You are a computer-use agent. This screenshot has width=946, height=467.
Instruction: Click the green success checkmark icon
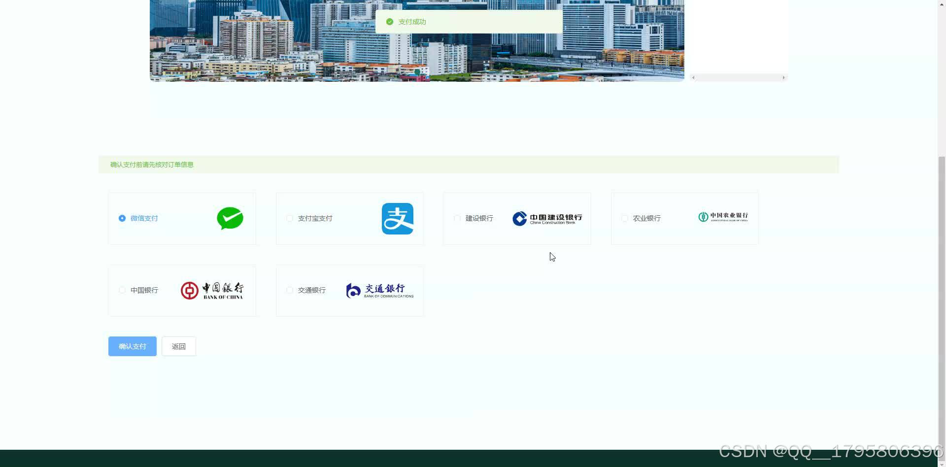[x=390, y=22]
